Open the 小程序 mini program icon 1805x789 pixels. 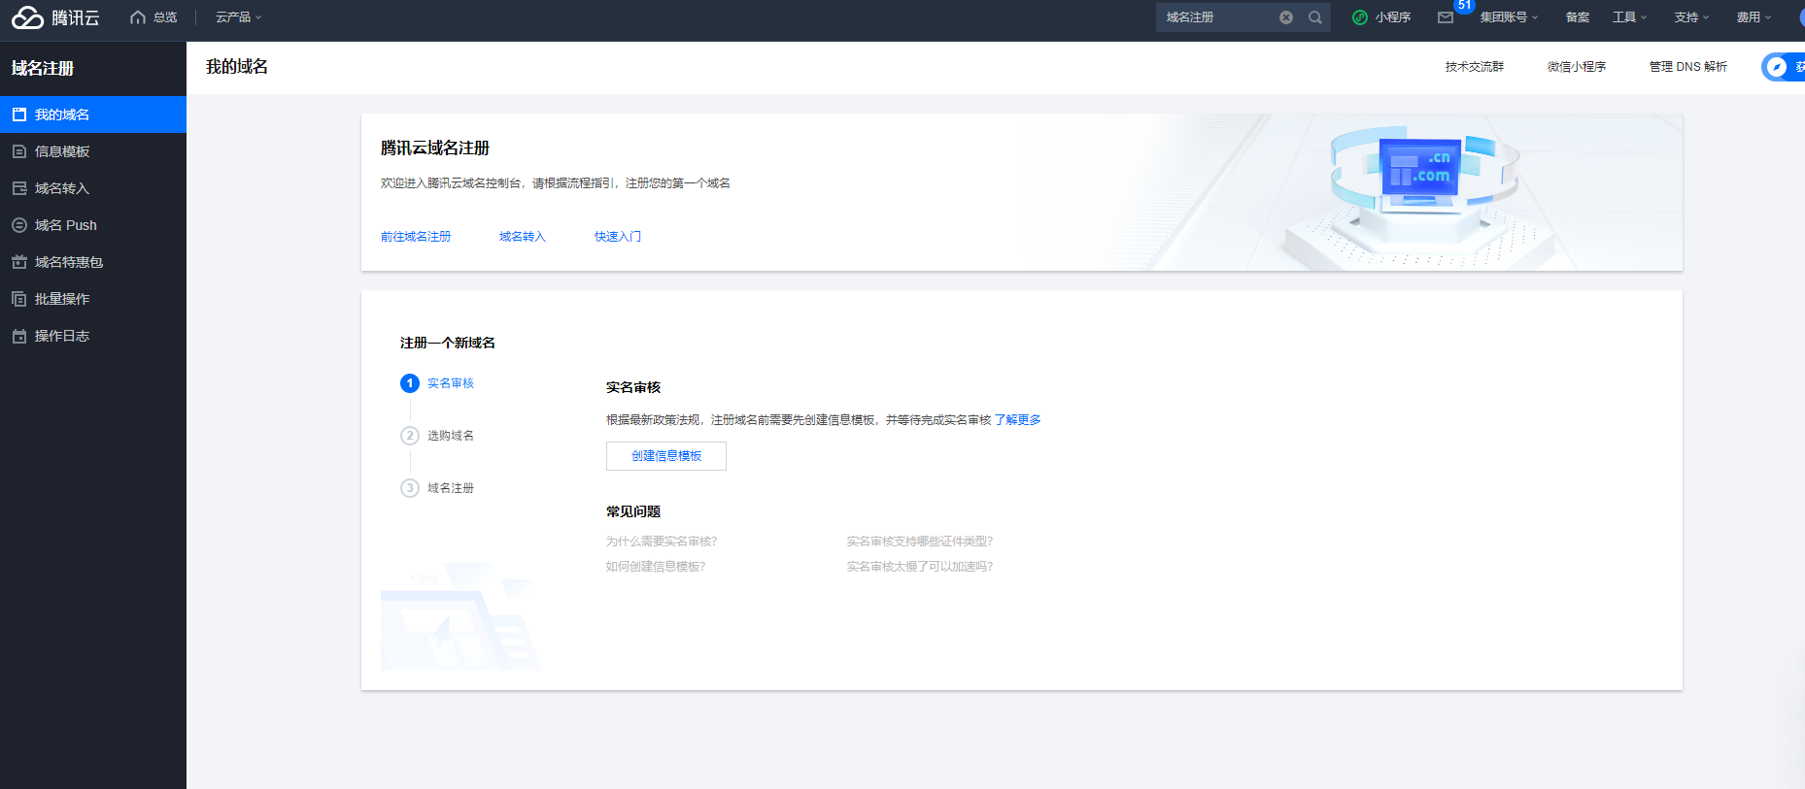[x=1360, y=17]
